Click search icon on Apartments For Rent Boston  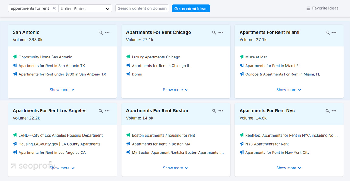214,111
